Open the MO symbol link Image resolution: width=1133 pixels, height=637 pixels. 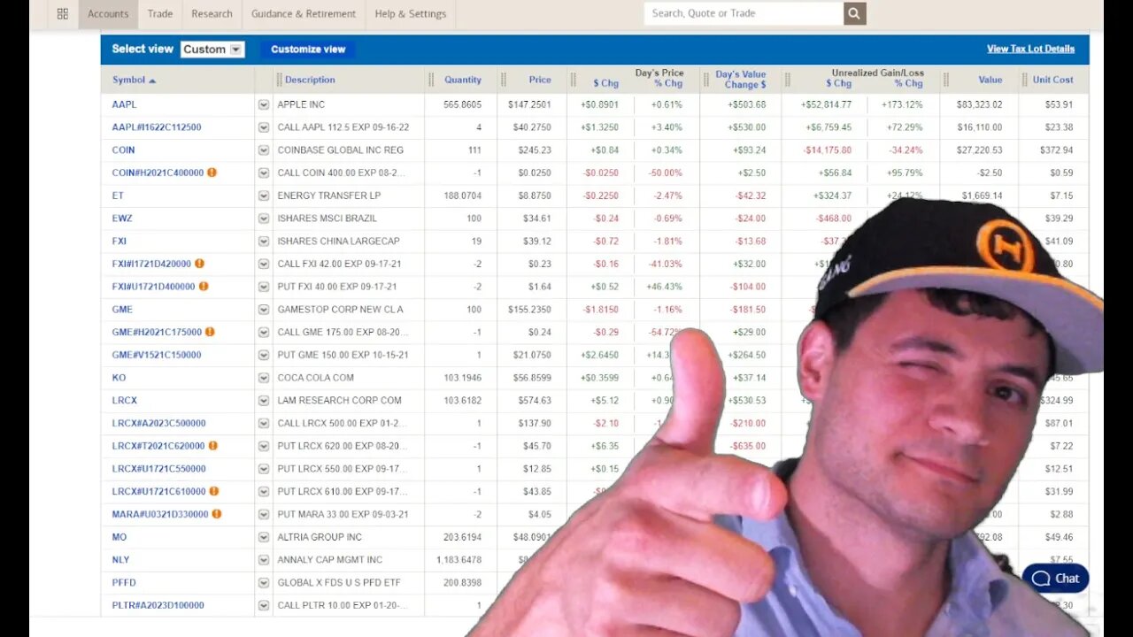coord(119,537)
